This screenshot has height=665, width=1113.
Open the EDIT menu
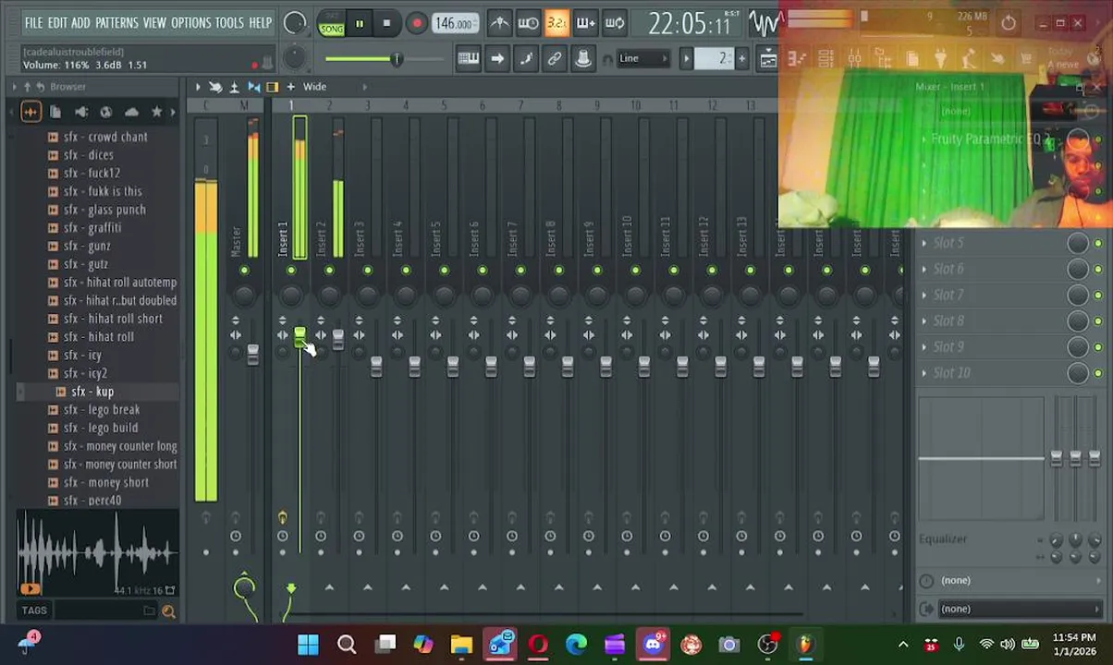pyautogui.click(x=57, y=22)
